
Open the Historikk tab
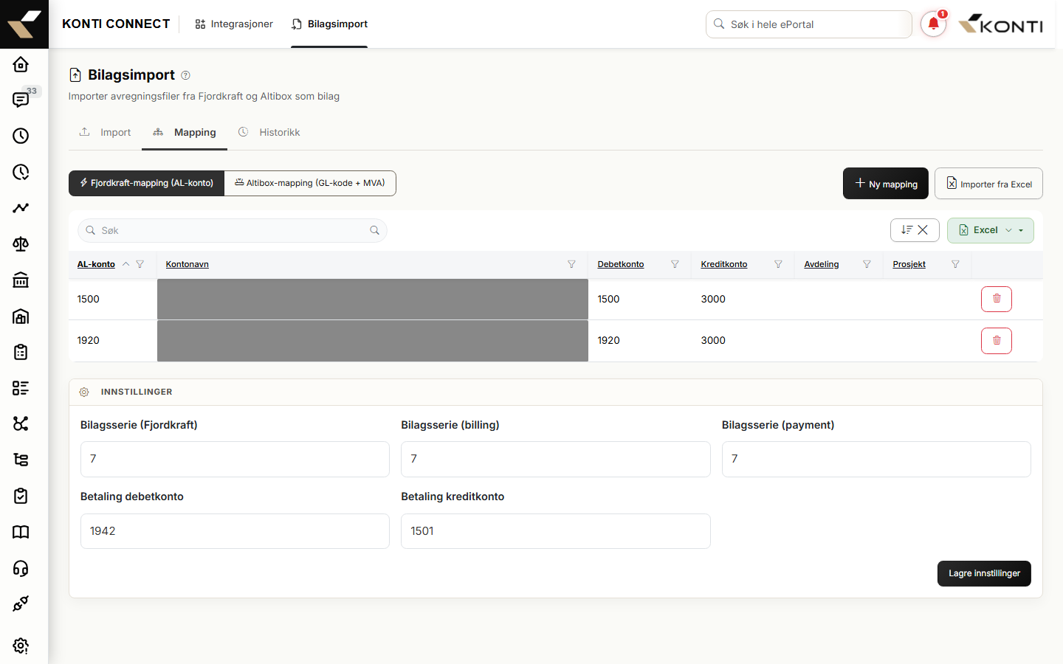pyautogui.click(x=269, y=132)
